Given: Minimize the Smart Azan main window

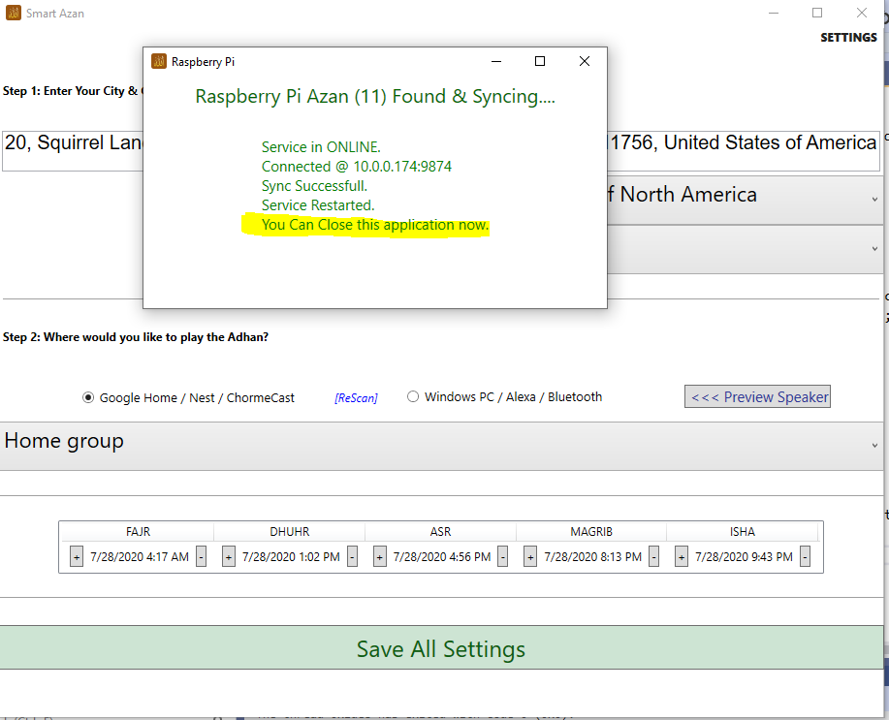Looking at the screenshot, I should (774, 13).
